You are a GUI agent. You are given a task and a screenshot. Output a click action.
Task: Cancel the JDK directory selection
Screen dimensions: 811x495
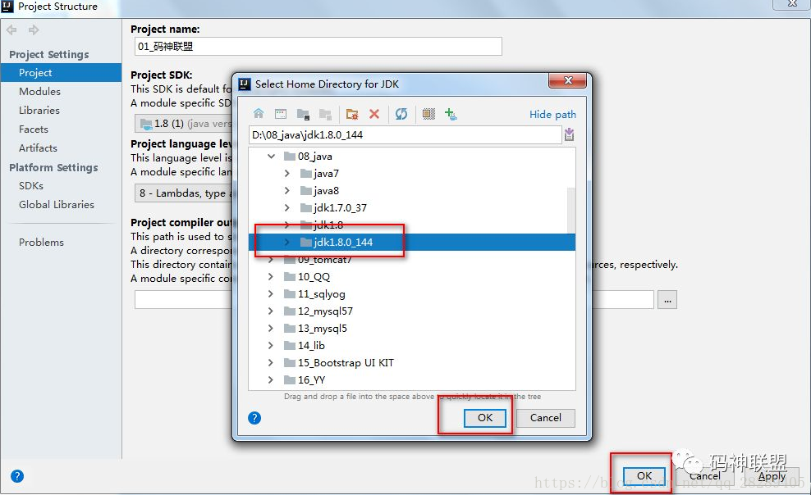tap(546, 418)
